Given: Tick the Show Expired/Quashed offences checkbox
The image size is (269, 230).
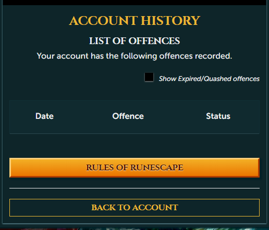Looking at the screenshot, I should (x=149, y=77).
